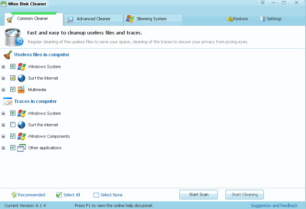Click the Traces in computer heading
This screenshot has height=209, width=306.
click(x=36, y=101)
